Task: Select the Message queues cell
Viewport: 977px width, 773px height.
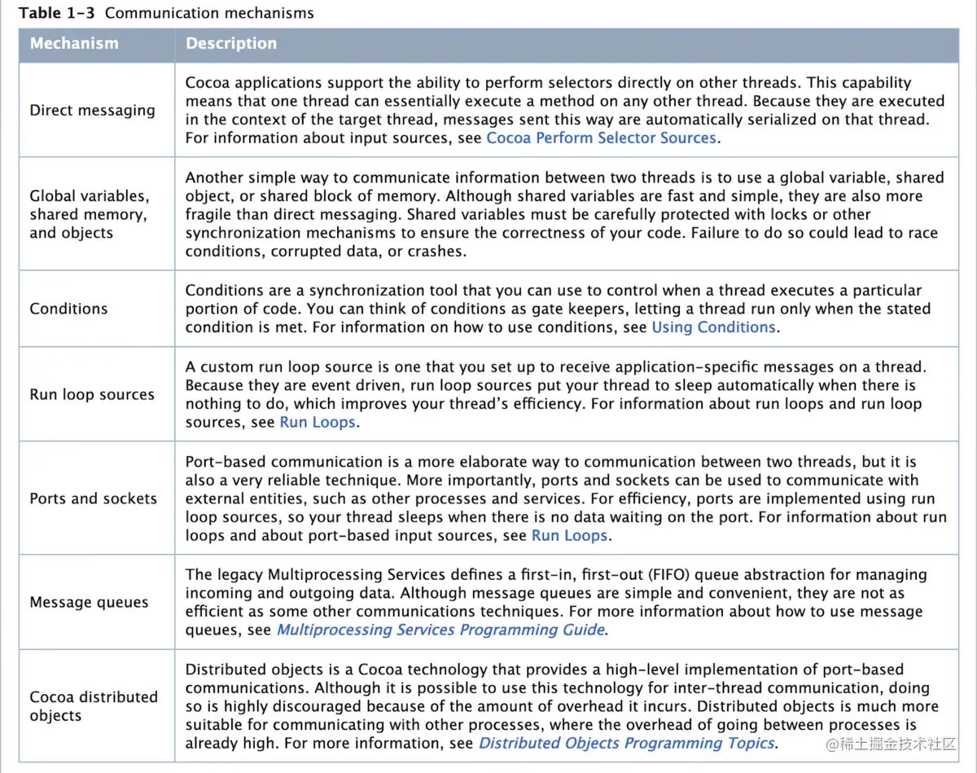Action: pos(97,602)
